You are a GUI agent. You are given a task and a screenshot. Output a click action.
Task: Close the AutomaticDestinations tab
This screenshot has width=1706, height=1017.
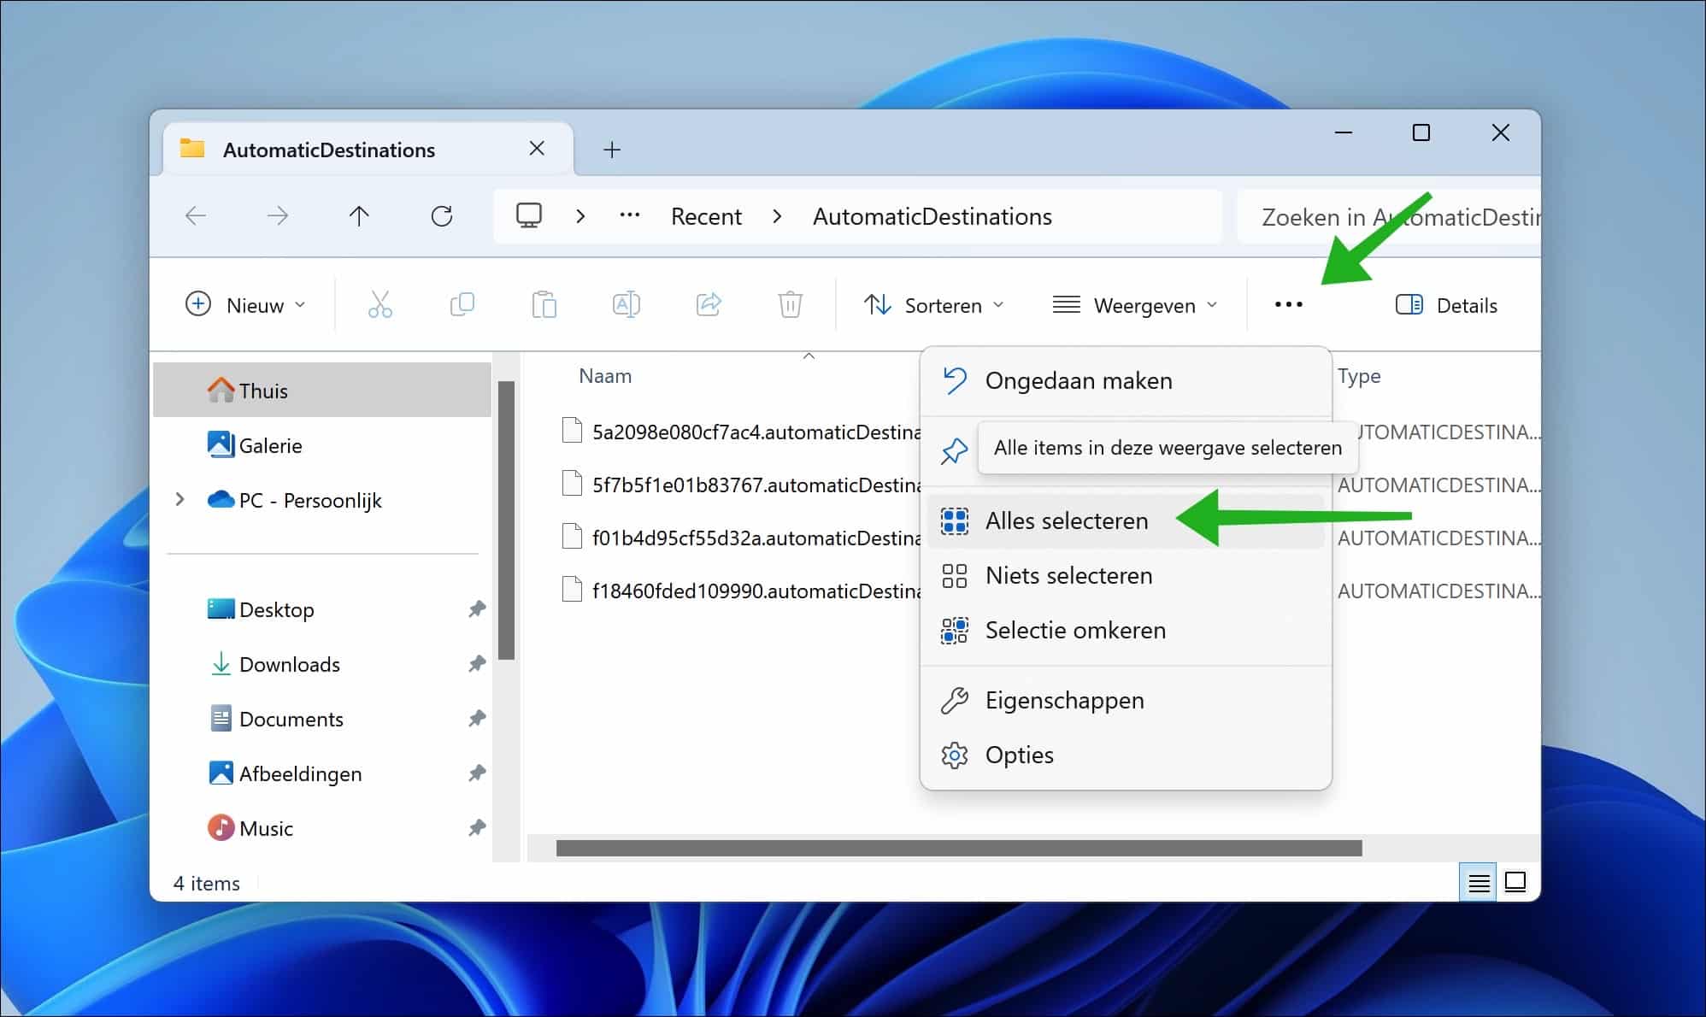pyautogui.click(x=537, y=149)
